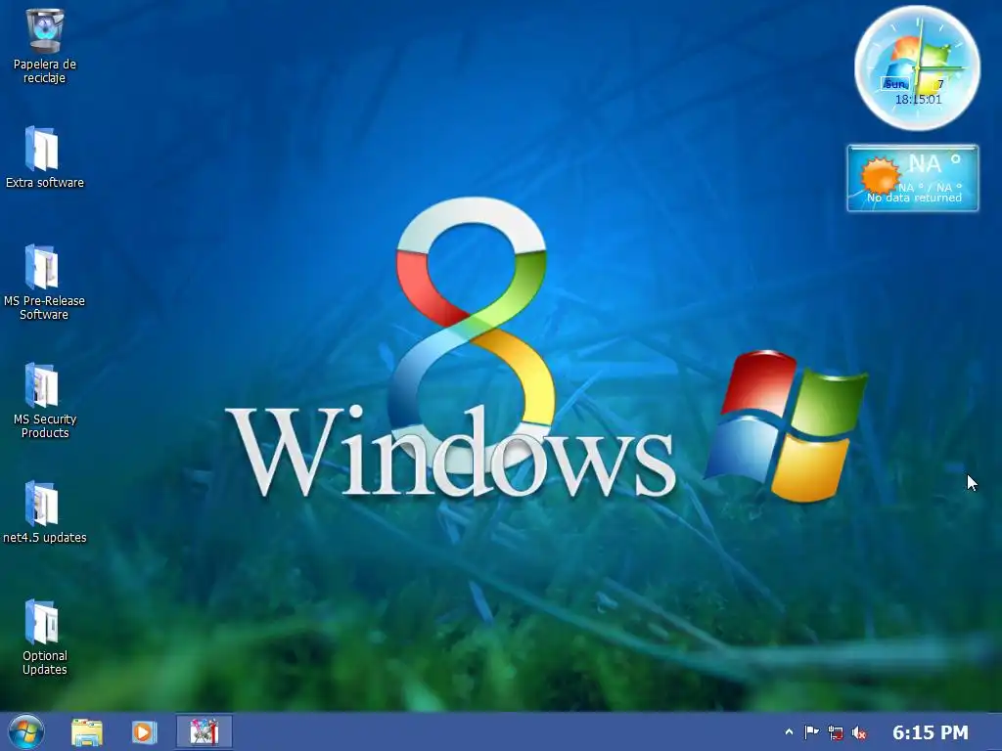Open the Start menu orb
Image resolution: width=1002 pixels, height=751 pixels.
(x=26, y=731)
